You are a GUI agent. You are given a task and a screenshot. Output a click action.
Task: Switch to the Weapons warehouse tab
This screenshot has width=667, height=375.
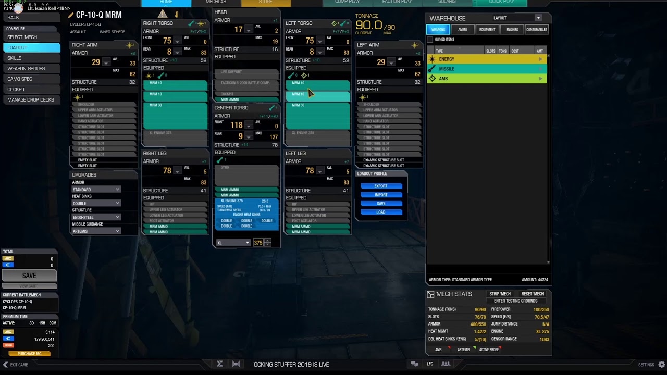point(438,30)
